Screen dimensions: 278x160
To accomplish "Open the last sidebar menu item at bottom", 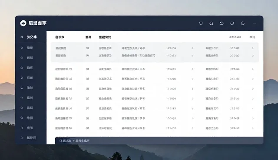I will coord(28,138).
